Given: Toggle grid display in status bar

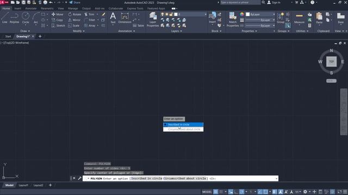Looking at the screenshot, I should [215, 192].
